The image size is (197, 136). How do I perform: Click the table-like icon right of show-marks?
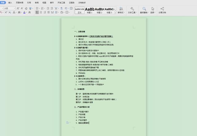coord(71,8)
